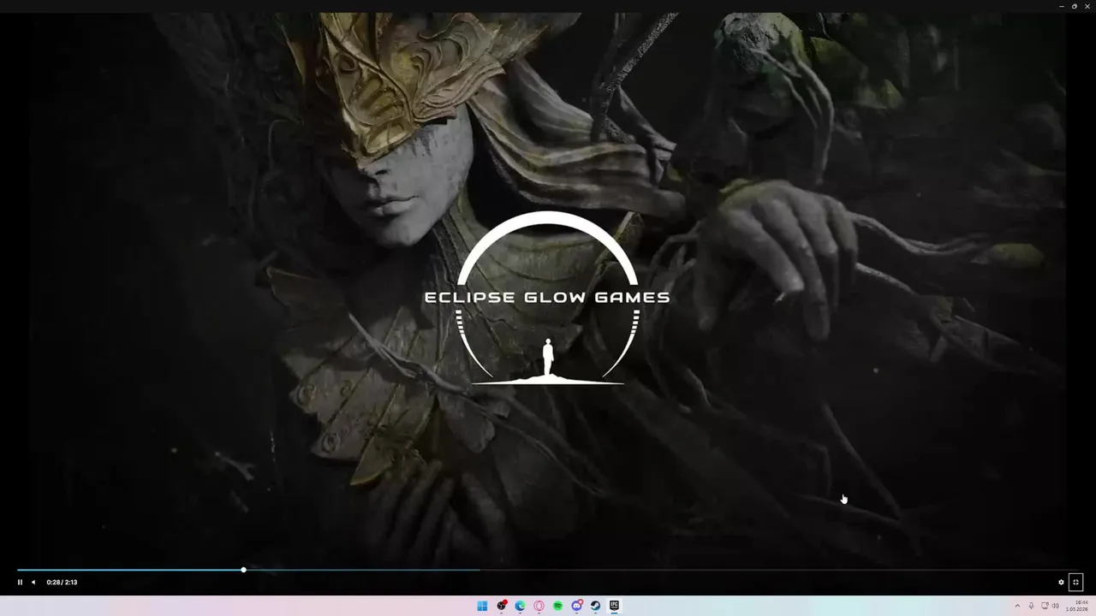The image size is (1096, 616).
Task: Open the clock and date flyout
Action: (x=1076, y=606)
